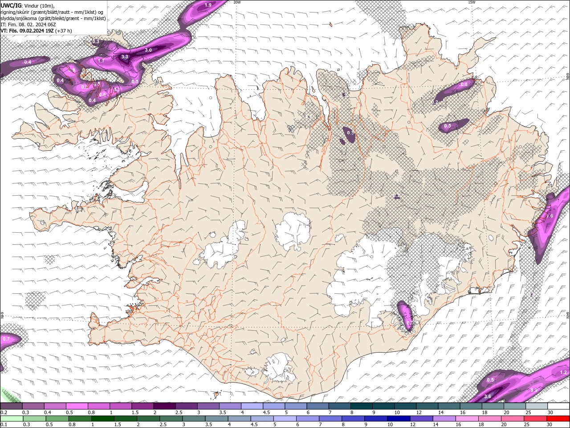Click the 0.6 precipitation value label

pos(102,94)
